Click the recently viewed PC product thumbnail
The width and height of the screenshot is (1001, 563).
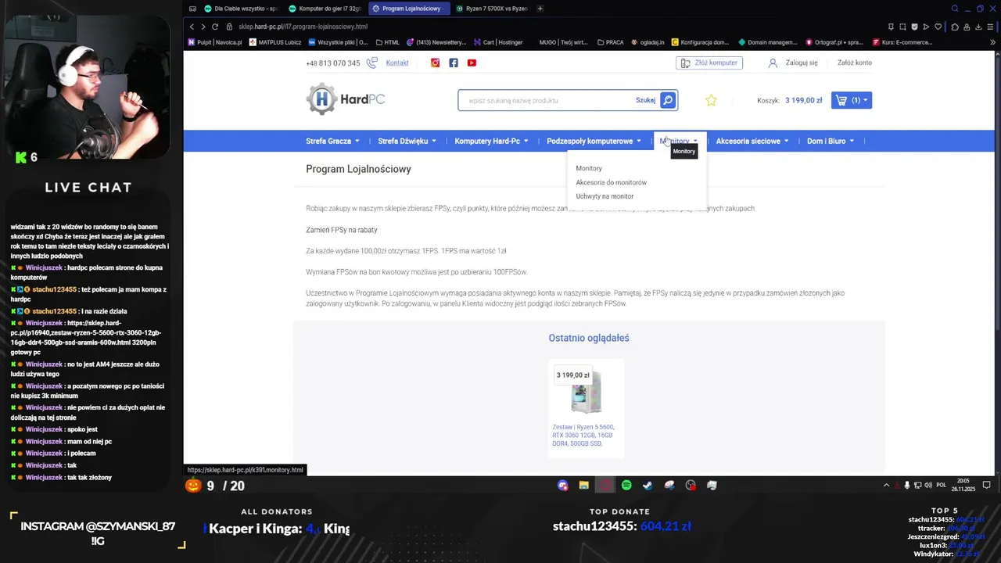click(x=586, y=393)
